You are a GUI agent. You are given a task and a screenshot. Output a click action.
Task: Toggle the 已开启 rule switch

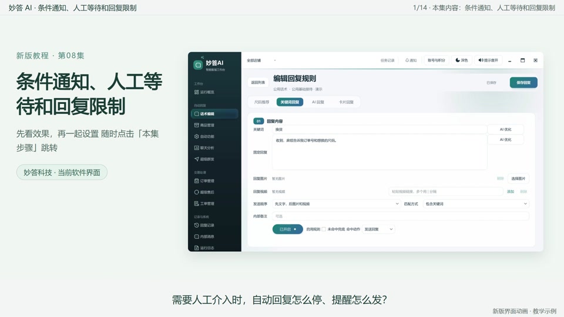coord(288,229)
